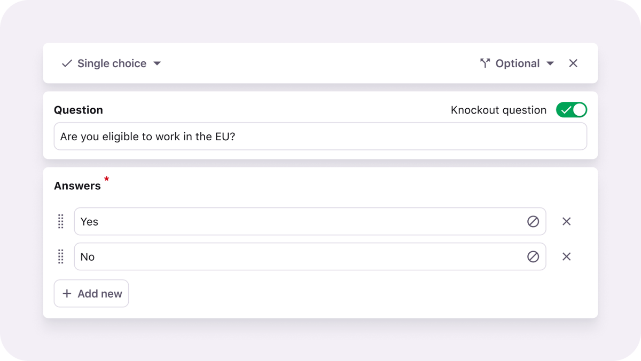Select the Answers section label
The image size is (641, 361).
77,185
